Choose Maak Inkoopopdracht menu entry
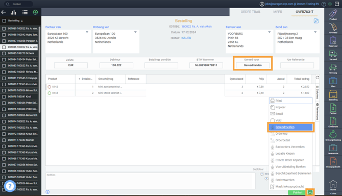342x196 pixels. pos(290,187)
